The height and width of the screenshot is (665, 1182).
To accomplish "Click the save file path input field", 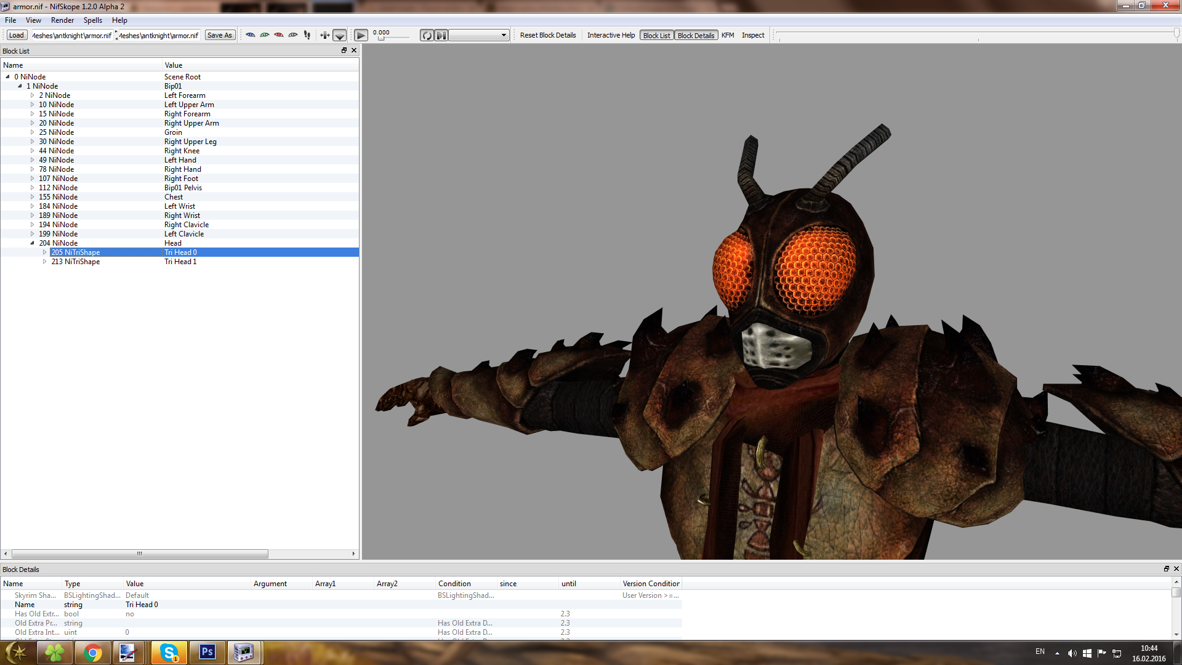I will click(159, 35).
